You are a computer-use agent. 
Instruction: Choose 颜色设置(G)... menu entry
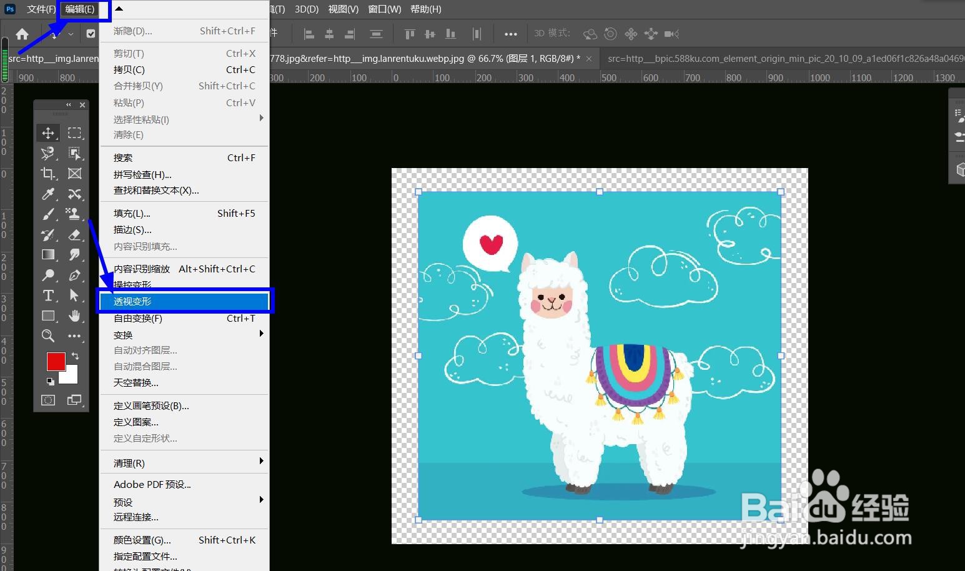tap(184, 540)
